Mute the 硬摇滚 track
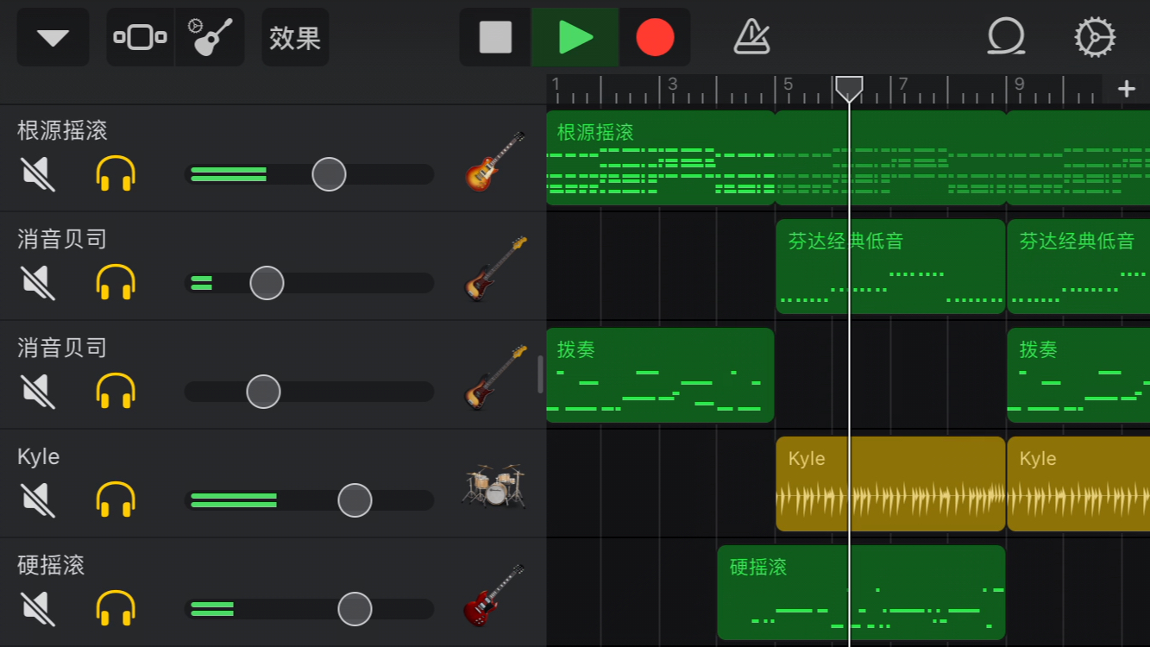The height and width of the screenshot is (647, 1150). (x=38, y=609)
